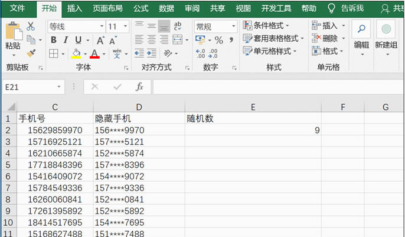Open the 公式 ribbon tab
The image size is (405, 237).
pyautogui.click(x=141, y=8)
